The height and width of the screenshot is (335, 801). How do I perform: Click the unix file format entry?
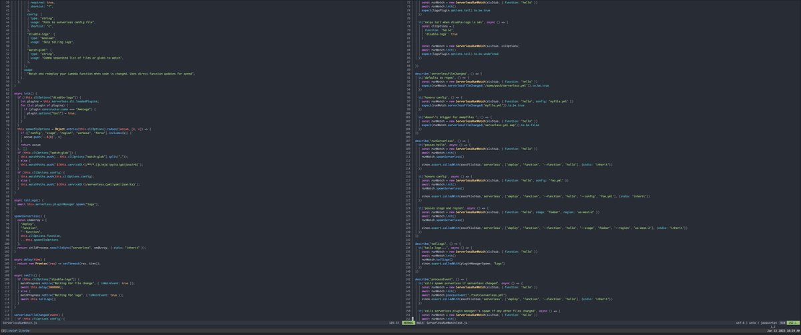(752, 322)
